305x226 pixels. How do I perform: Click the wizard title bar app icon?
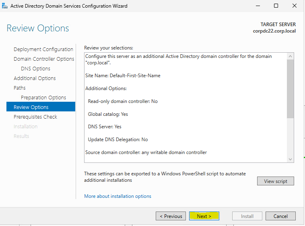pyautogui.click(x=5, y=6)
